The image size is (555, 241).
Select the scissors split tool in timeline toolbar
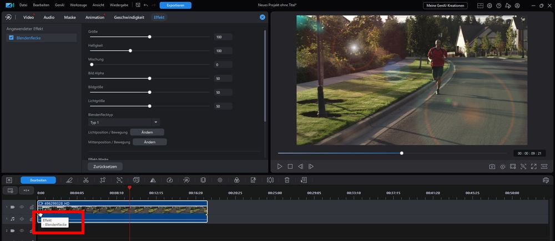[x=85, y=180]
